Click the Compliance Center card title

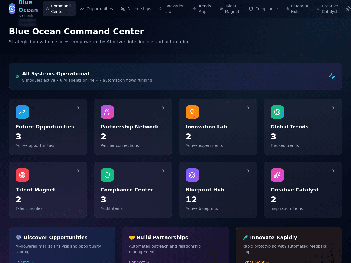(x=127, y=190)
